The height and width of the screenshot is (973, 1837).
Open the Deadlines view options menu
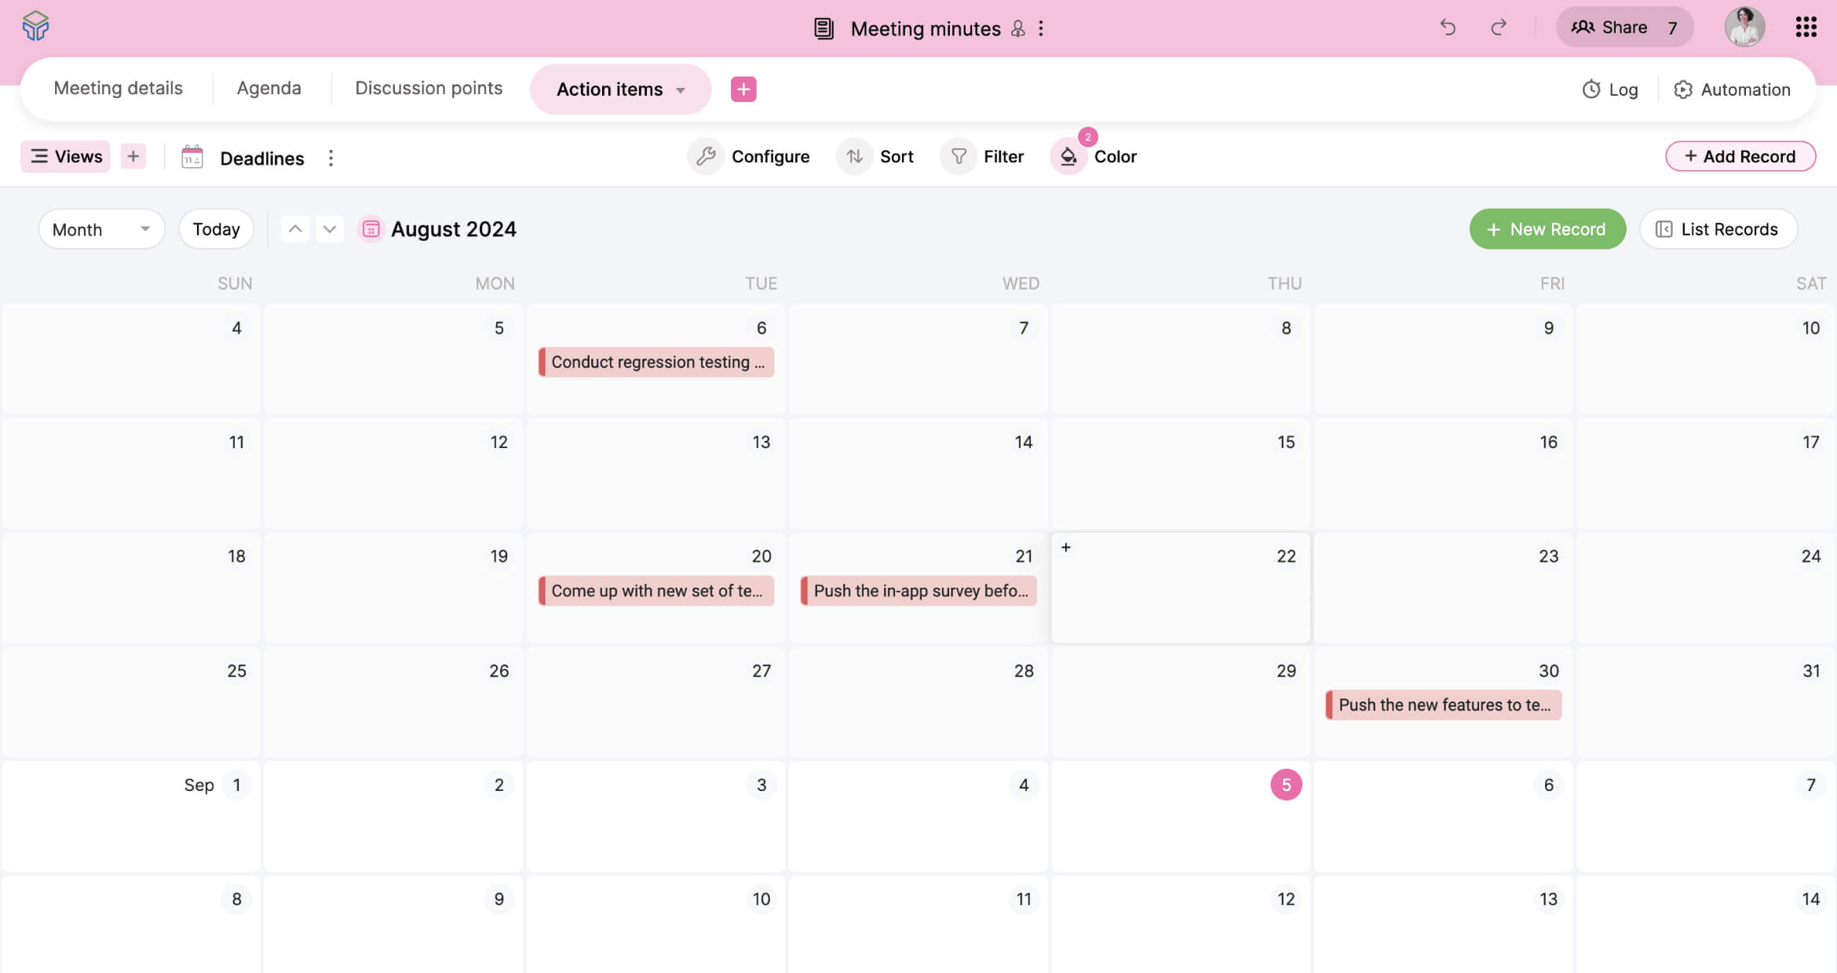(331, 158)
